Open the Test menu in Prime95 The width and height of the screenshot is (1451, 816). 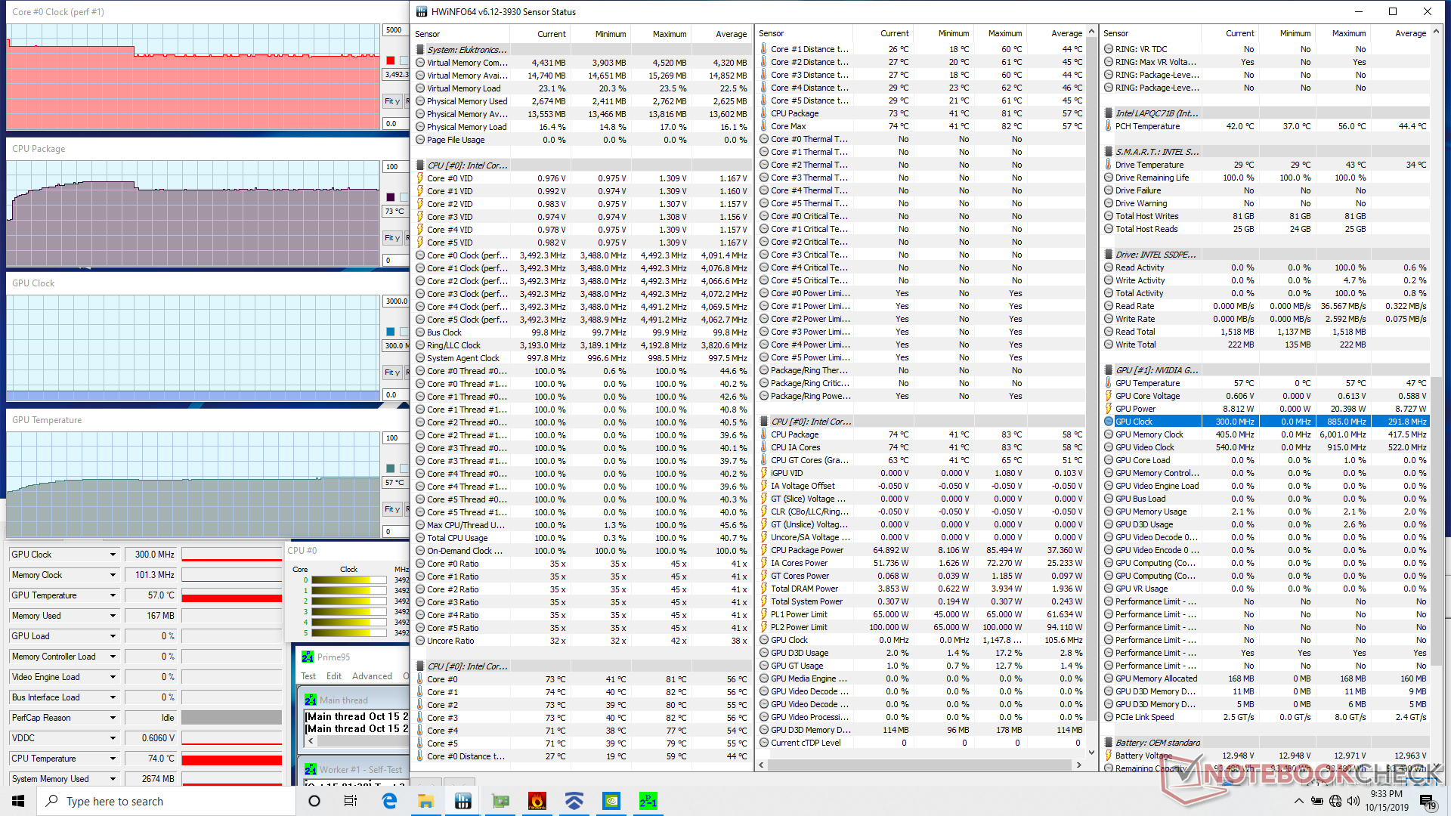click(x=308, y=676)
